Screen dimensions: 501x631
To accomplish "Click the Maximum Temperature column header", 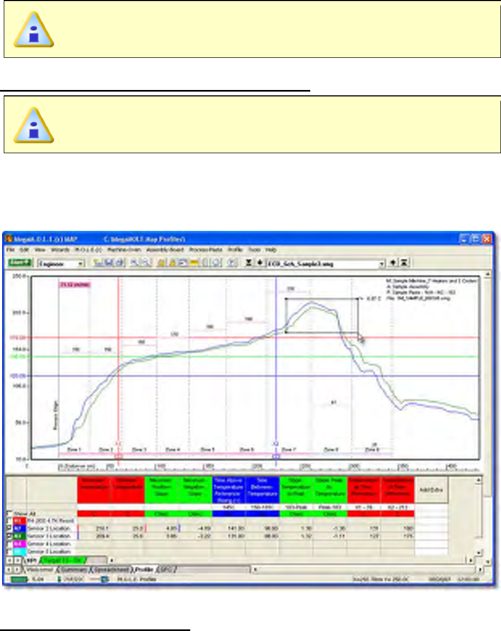I will pos(94,490).
